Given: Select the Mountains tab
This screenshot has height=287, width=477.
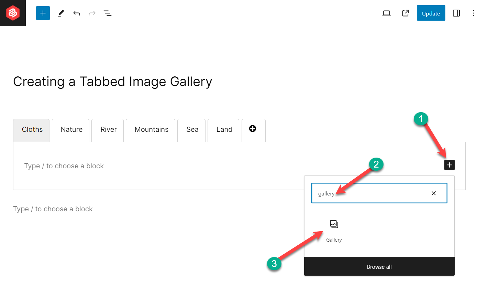Looking at the screenshot, I should point(151,129).
